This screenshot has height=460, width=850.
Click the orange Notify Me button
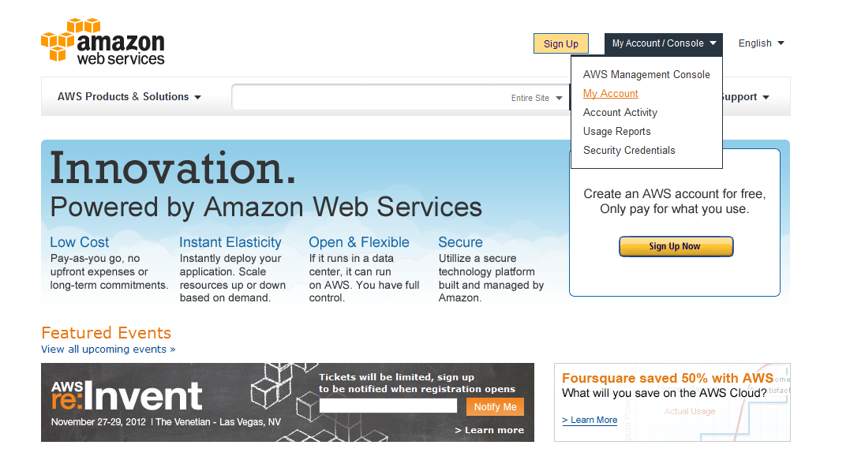tap(495, 406)
